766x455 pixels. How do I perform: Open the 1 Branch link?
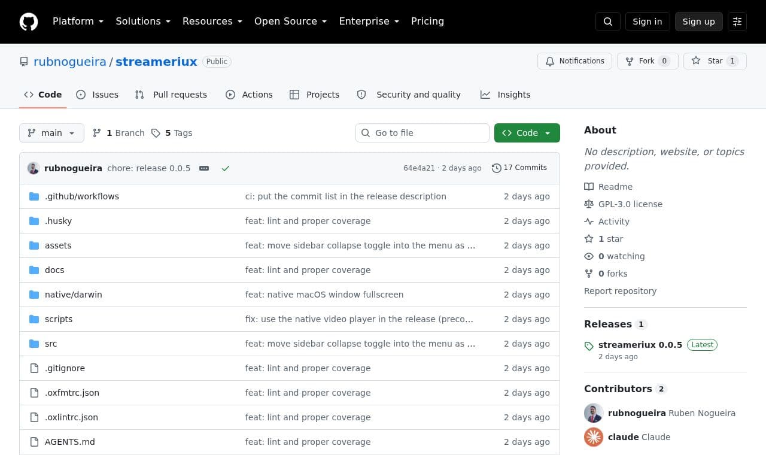[x=118, y=133]
